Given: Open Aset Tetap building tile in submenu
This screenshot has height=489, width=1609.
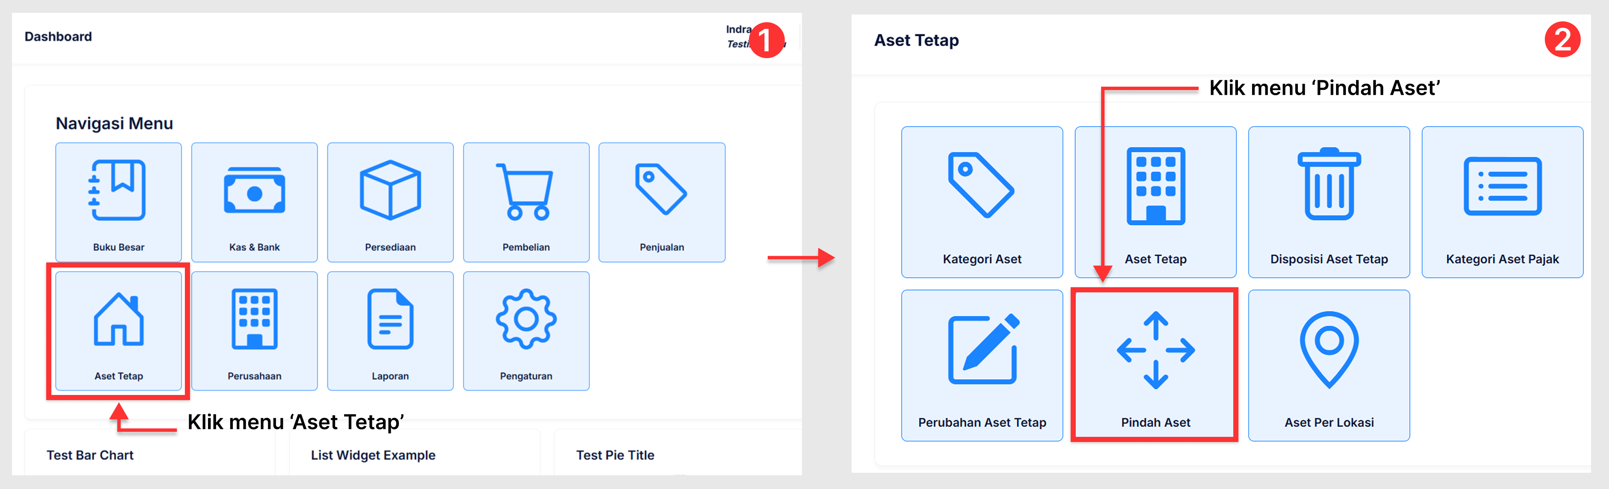Looking at the screenshot, I should coord(1155,185).
